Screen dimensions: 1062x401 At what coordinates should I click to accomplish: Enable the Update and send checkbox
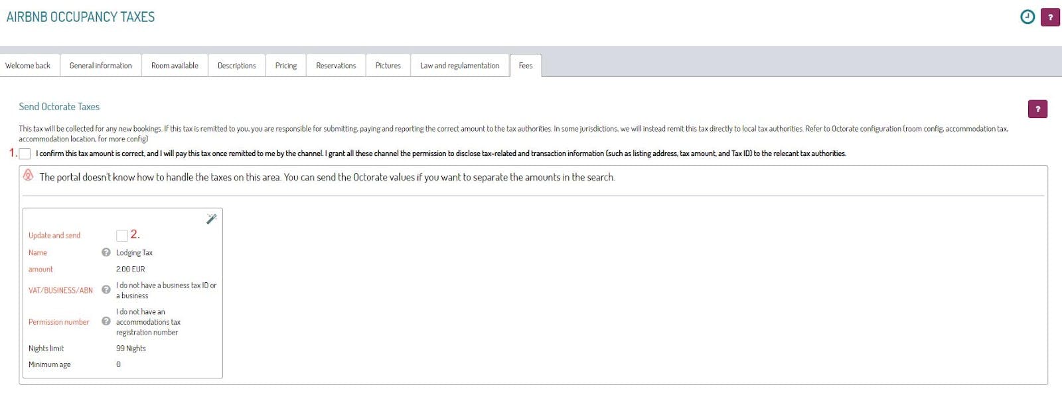[122, 235]
